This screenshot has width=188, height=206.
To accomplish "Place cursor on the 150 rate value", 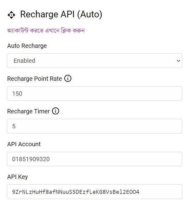I will point(17,94).
